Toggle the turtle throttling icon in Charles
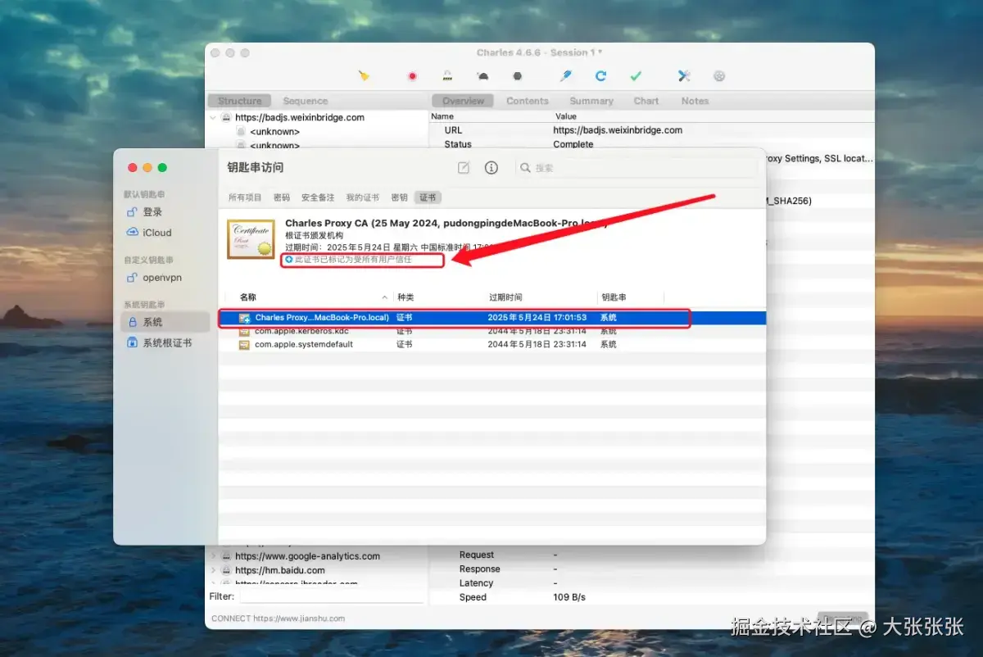 482,76
